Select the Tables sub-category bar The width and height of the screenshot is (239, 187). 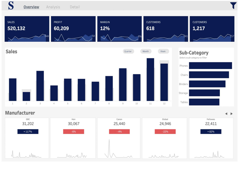pyautogui.click(x=204, y=102)
